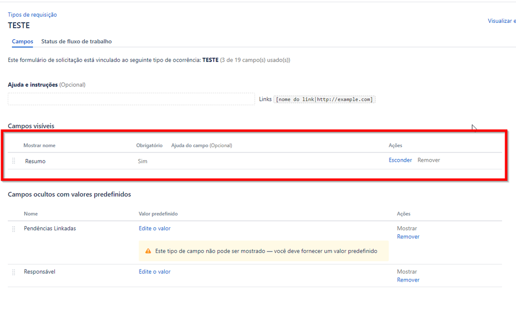This screenshot has height=314, width=516.
Task: Click the Ajuda do campo column header
Action: (x=201, y=146)
